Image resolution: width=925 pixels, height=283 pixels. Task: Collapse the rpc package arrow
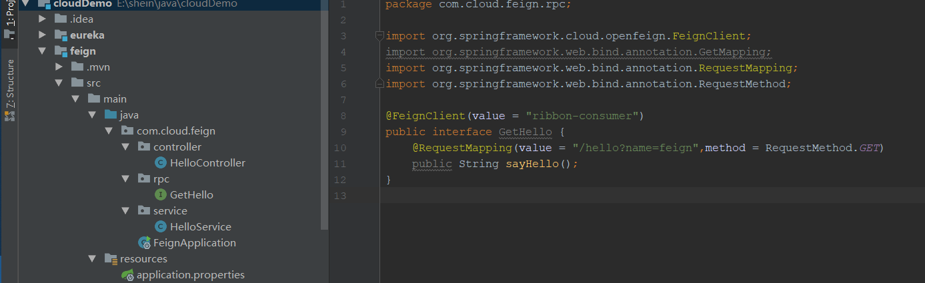point(126,178)
